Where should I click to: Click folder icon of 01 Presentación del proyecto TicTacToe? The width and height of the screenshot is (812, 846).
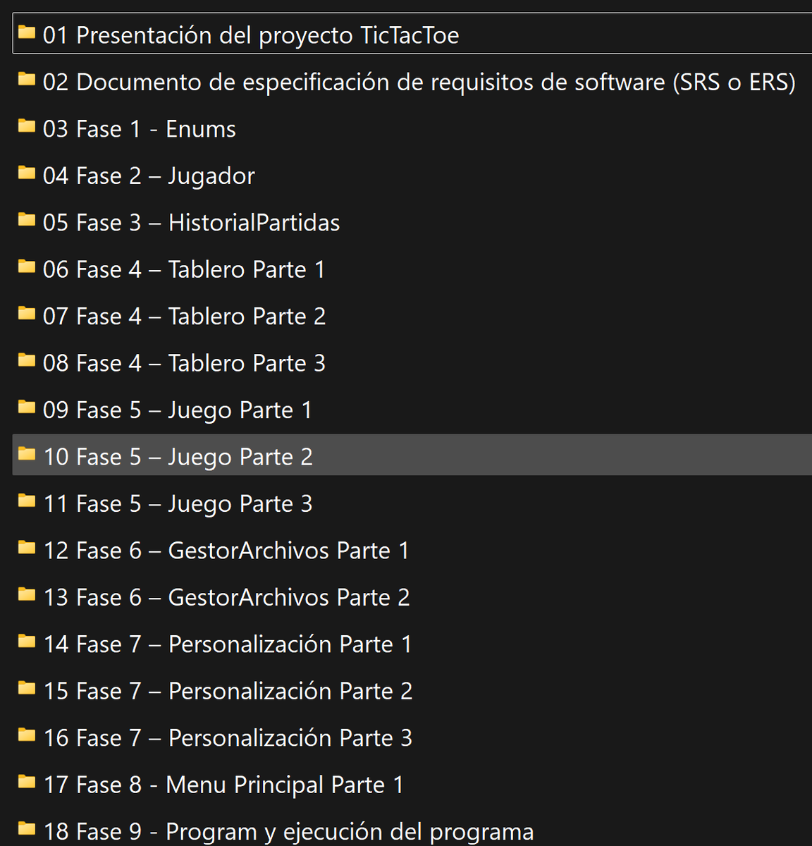click(x=27, y=32)
